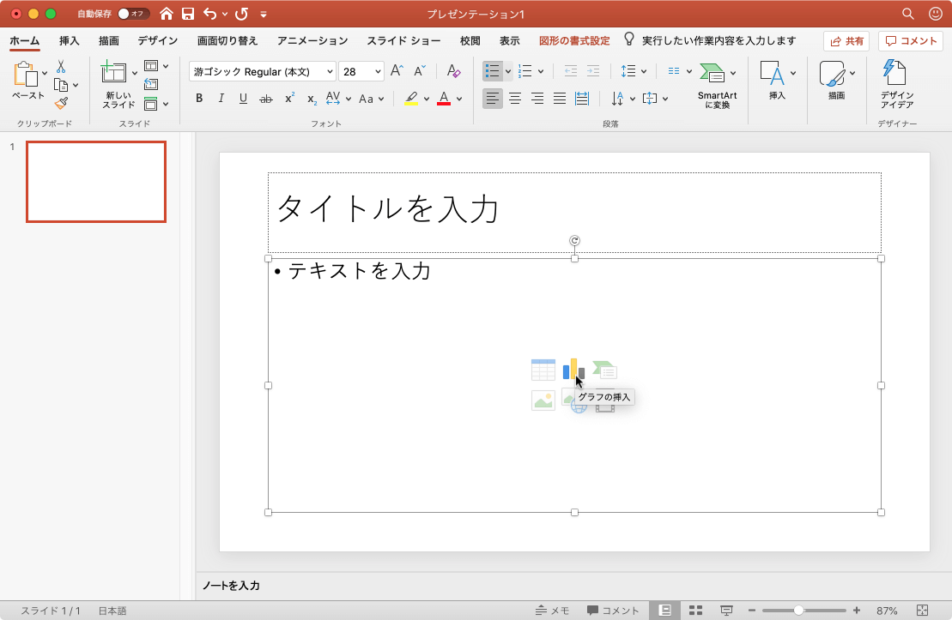Viewport: 952px width, 620px height.
Task: Click the save floppy disk icon
Action: click(x=188, y=14)
